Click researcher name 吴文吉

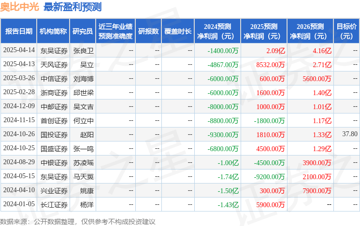83,107
